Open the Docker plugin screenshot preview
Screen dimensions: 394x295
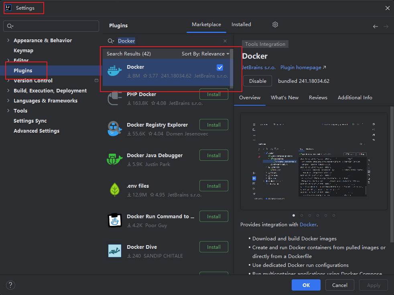pyautogui.click(x=314, y=161)
